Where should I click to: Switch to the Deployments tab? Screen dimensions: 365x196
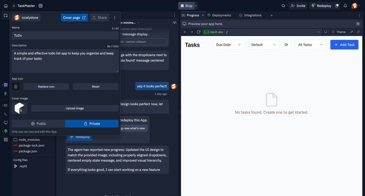click(219, 15)
